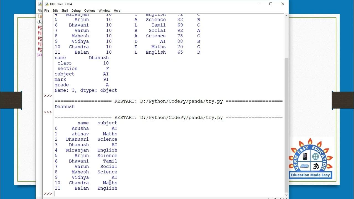
Task: Maximize the IDLE Shell window
Action: pyautogui.click(x=271, y=4)
